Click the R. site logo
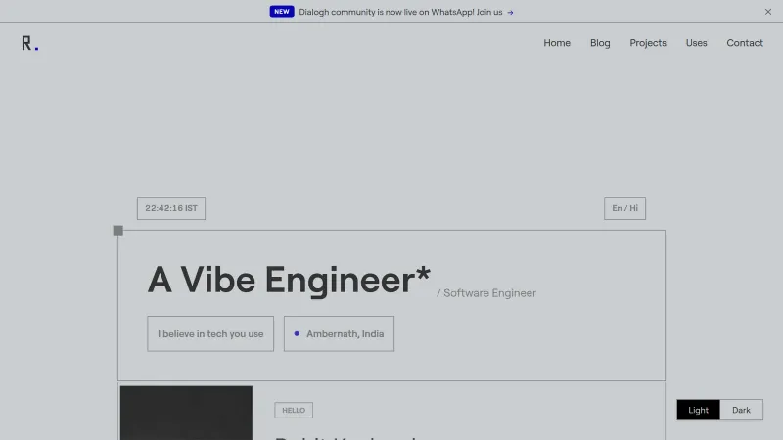This screenshot has height=440, width=783. [30, 43]
